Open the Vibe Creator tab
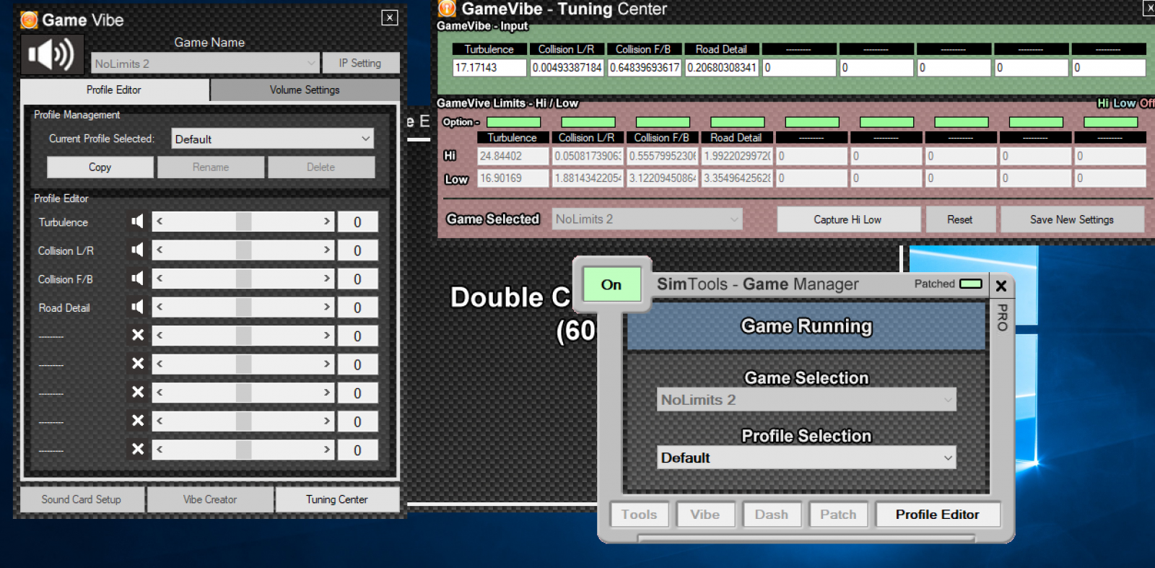Viewport: 1155px width, 568px height. click(x=210, y=499)
